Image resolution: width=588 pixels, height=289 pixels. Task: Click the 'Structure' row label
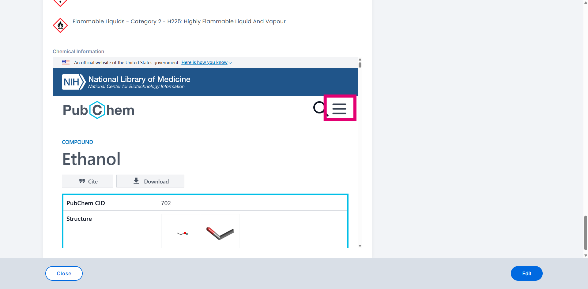(x=79, y=219)
